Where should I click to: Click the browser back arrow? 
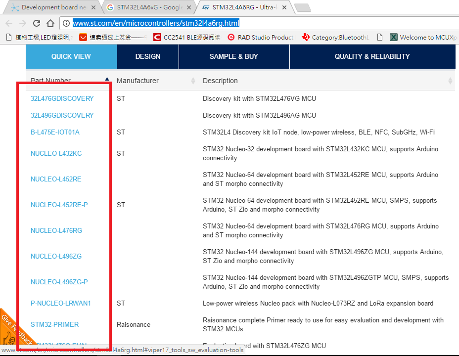tap(9, 23)
